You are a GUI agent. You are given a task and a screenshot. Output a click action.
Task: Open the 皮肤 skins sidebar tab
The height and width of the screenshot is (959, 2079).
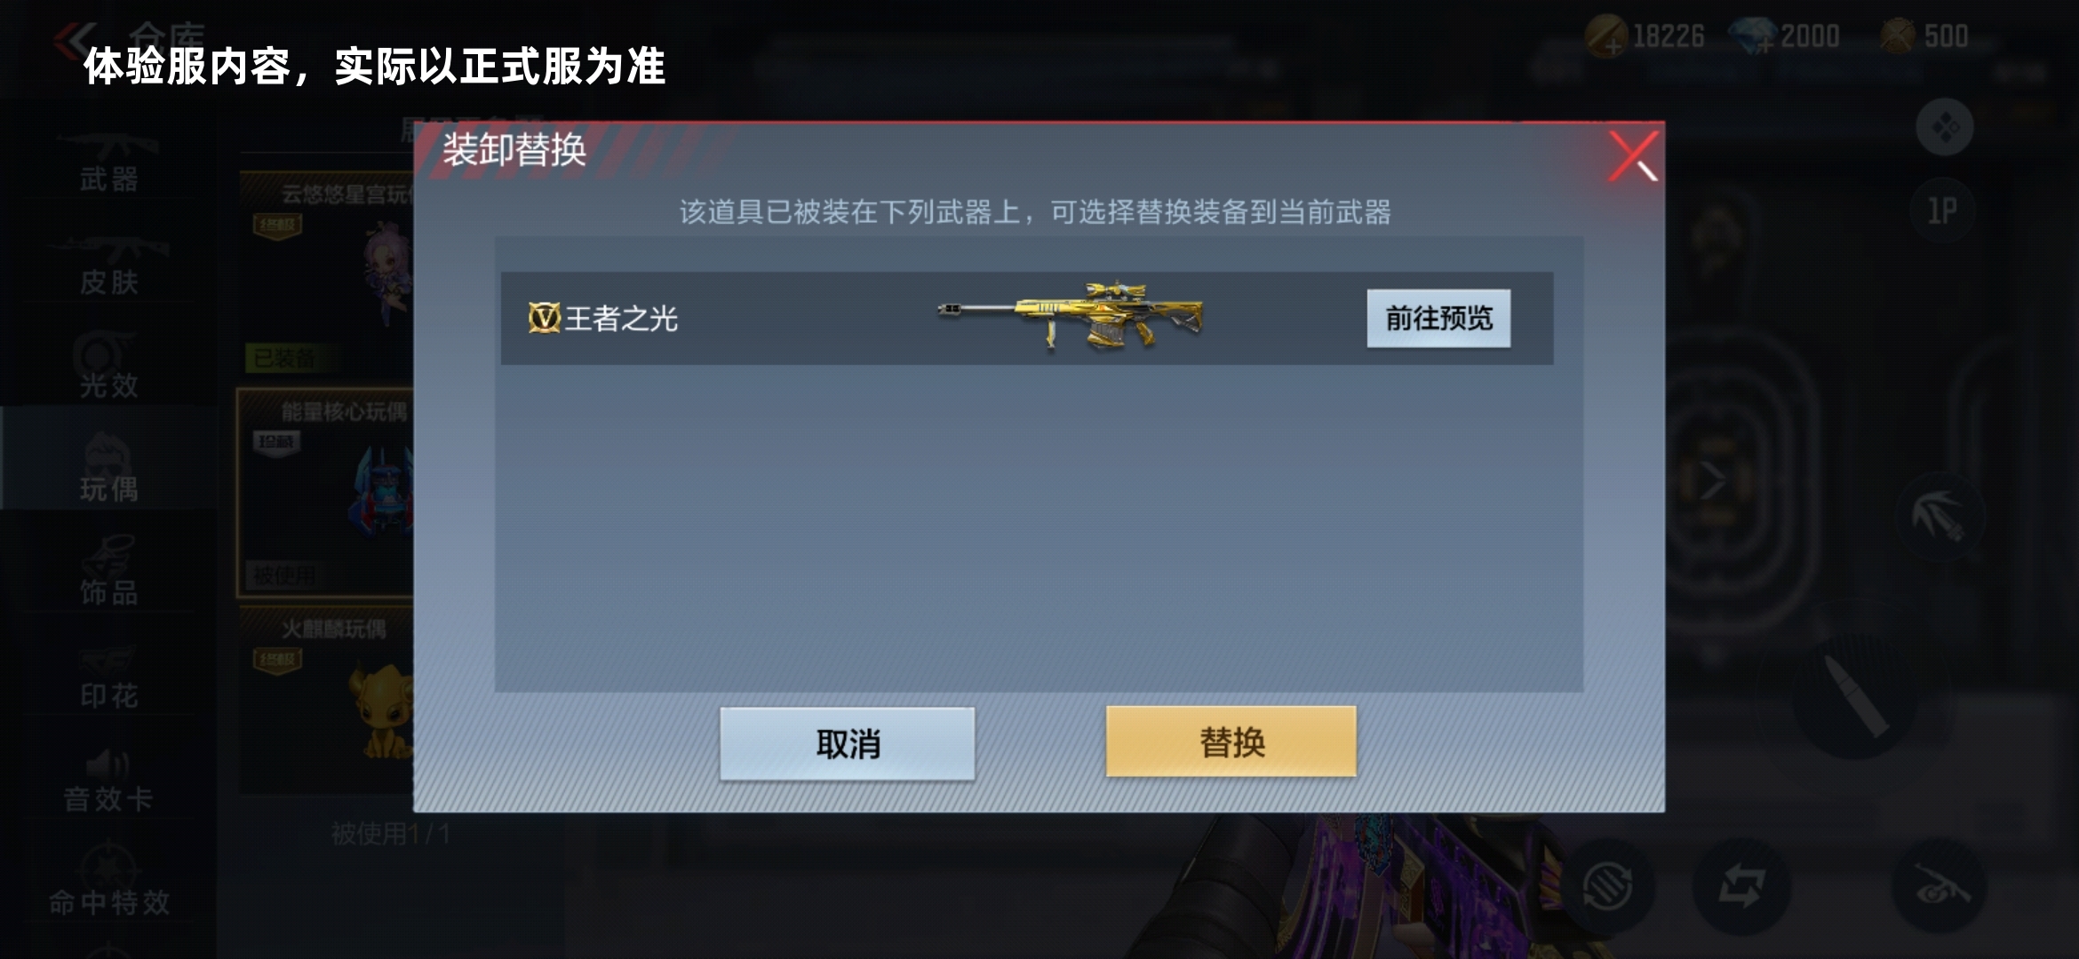(108, 266)
